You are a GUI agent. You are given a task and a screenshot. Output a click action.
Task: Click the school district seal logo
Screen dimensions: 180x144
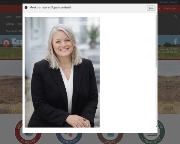click(x=6, y=43)
